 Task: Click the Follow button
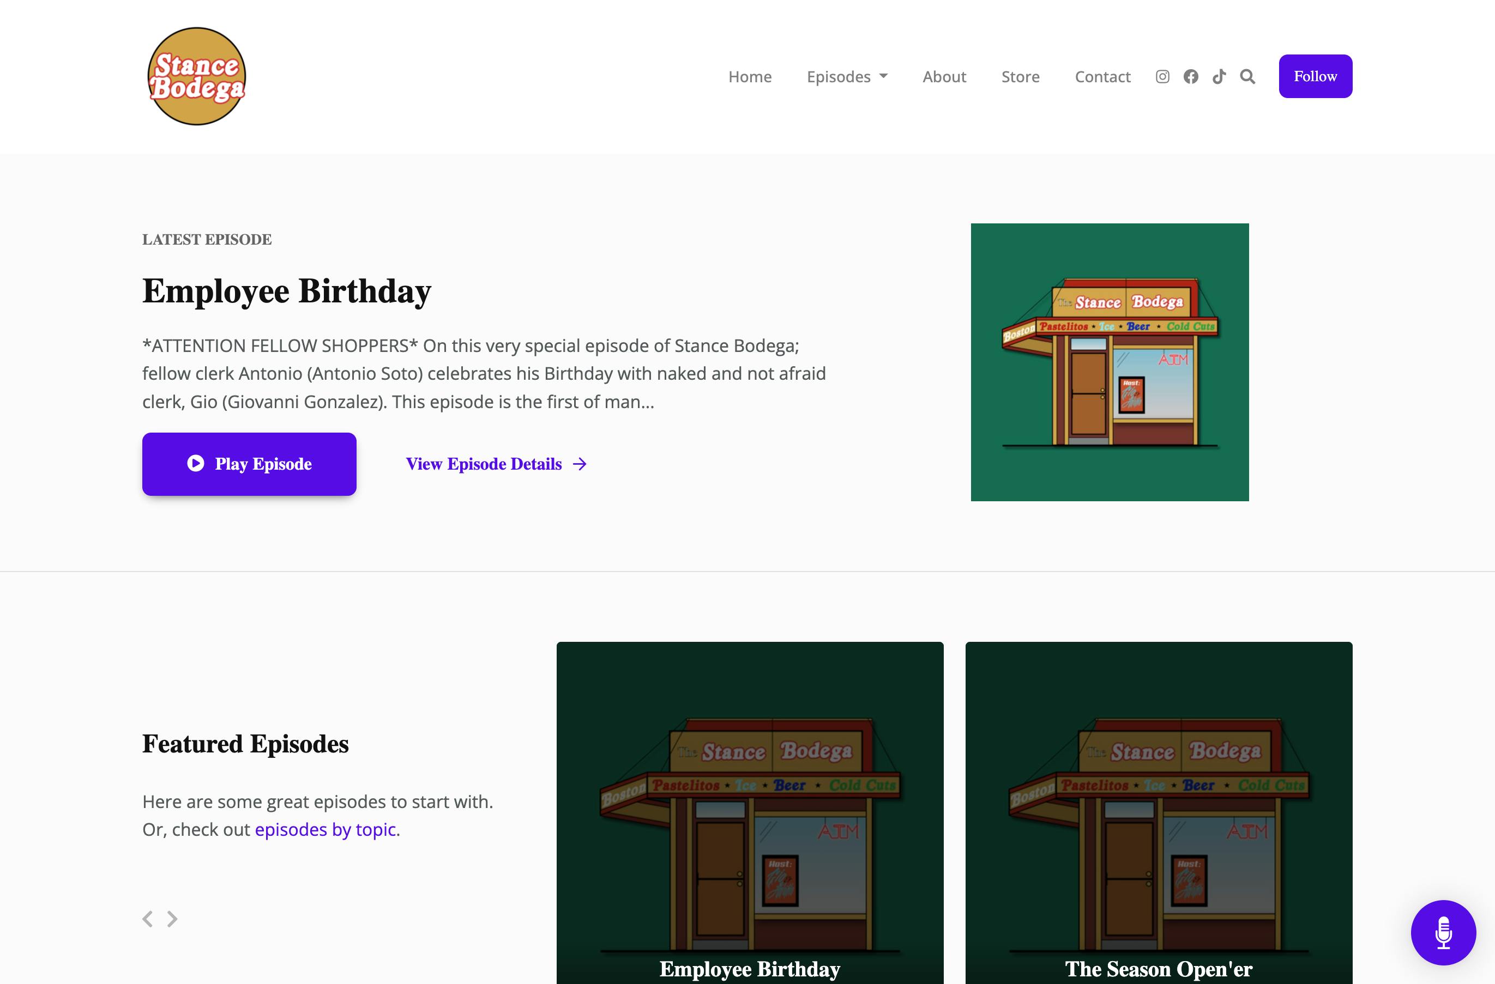click(1315, 76)
